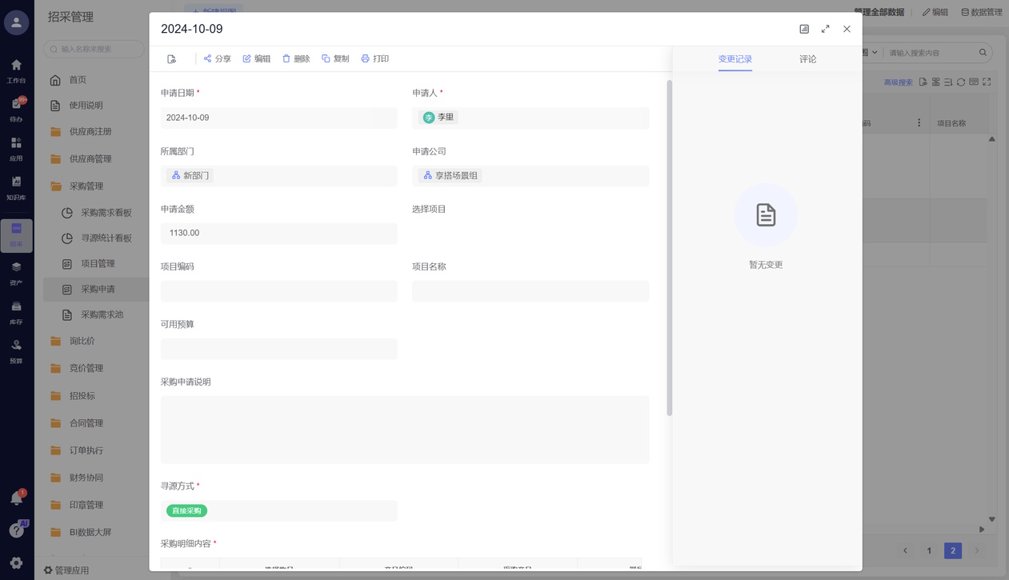This screenshot has height=580, width=1009.
Task: Delete record using the trash (删除) icon
Action: pyautogui.click(x=286, y=58)
